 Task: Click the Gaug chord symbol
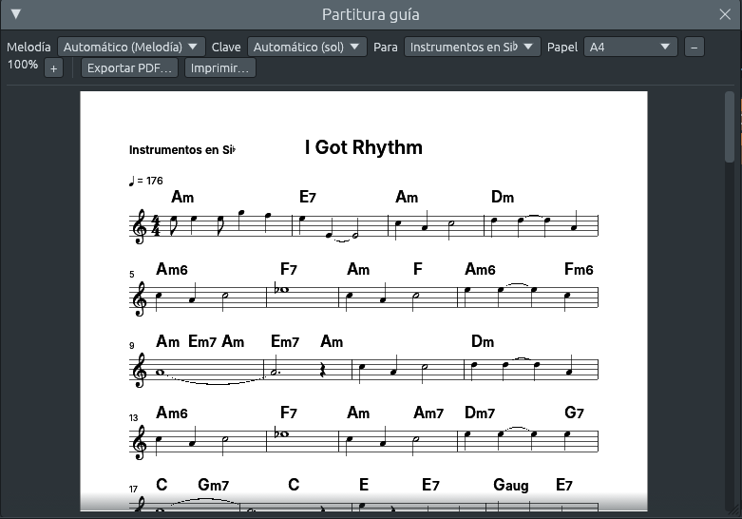pos(510,485)
